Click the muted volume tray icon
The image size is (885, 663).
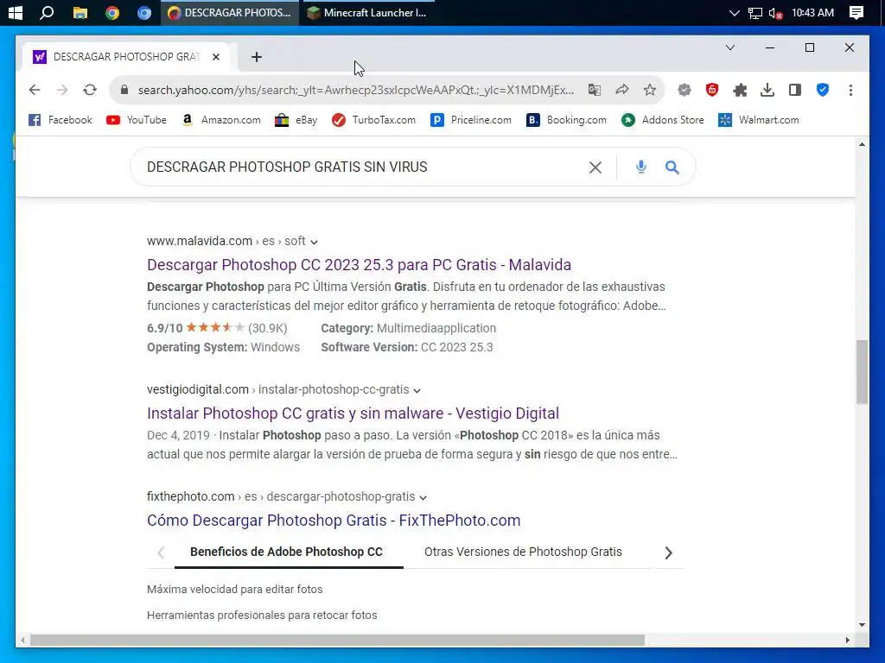pos(775,13)
